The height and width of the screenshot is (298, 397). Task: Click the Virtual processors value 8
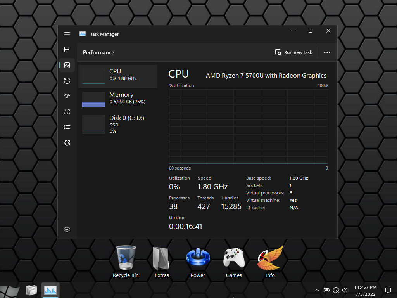(x=291, y=193)
